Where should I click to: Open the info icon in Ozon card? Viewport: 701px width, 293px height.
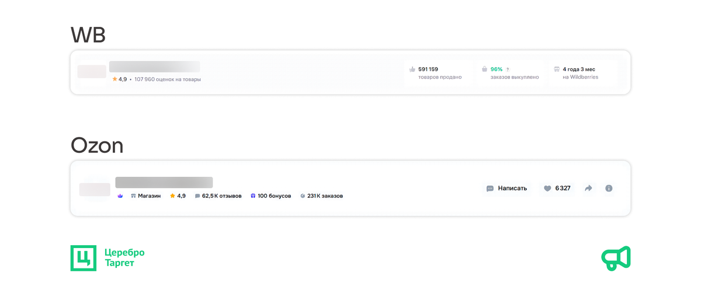coord(609,188)
